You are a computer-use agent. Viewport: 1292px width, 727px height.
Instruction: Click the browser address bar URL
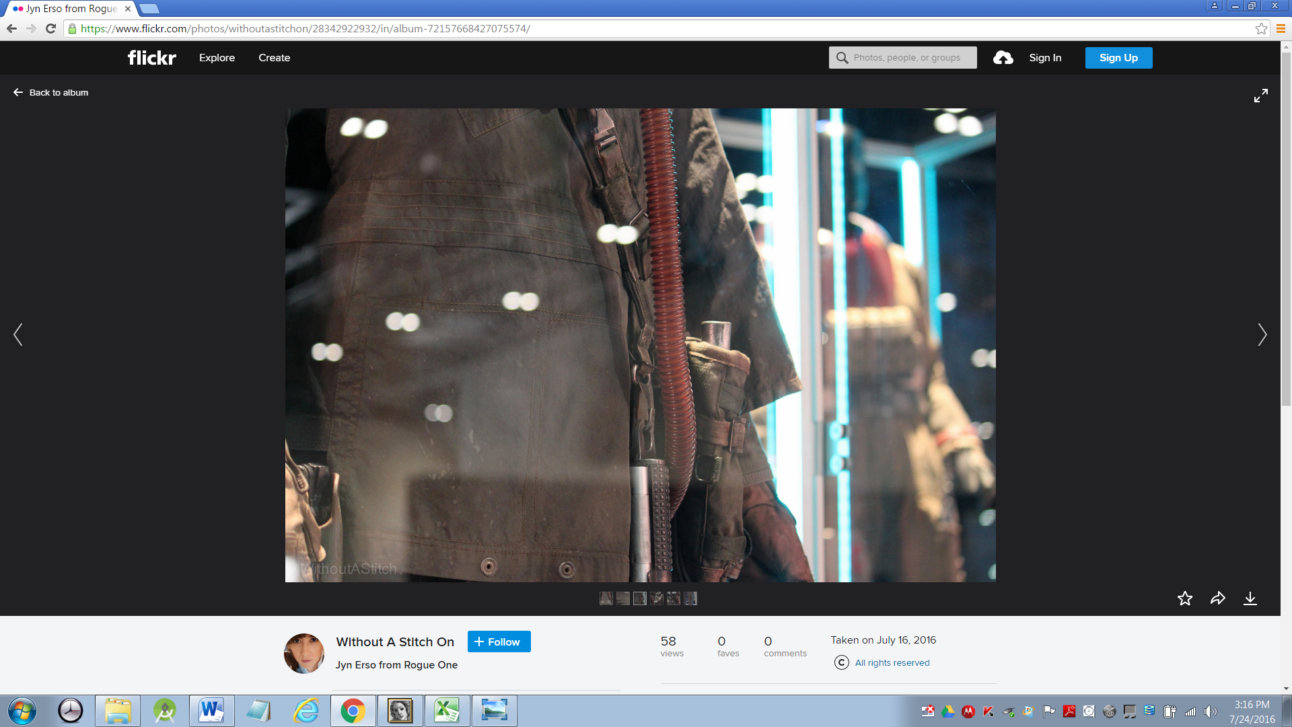tap(306, 29)
